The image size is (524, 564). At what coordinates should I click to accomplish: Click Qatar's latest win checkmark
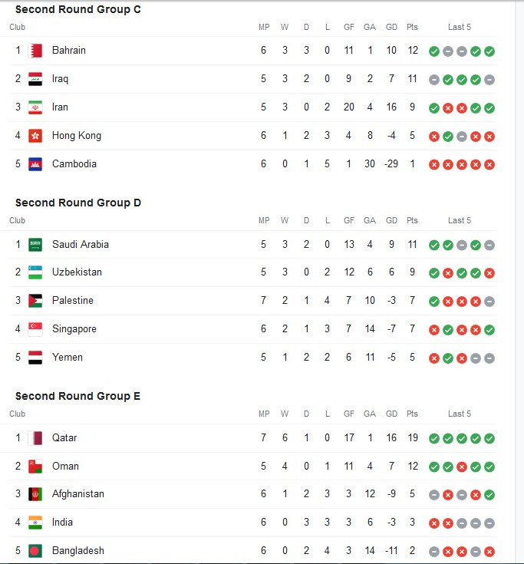(x=489, y=438)
